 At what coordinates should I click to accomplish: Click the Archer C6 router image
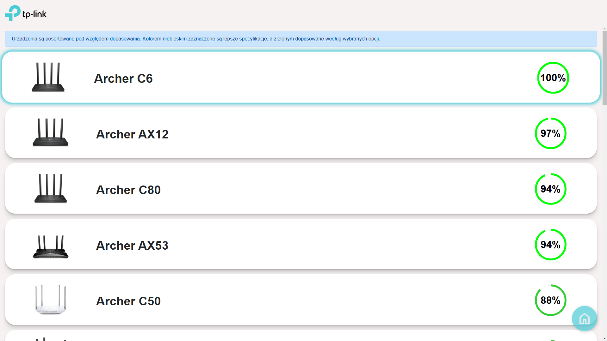48,77
